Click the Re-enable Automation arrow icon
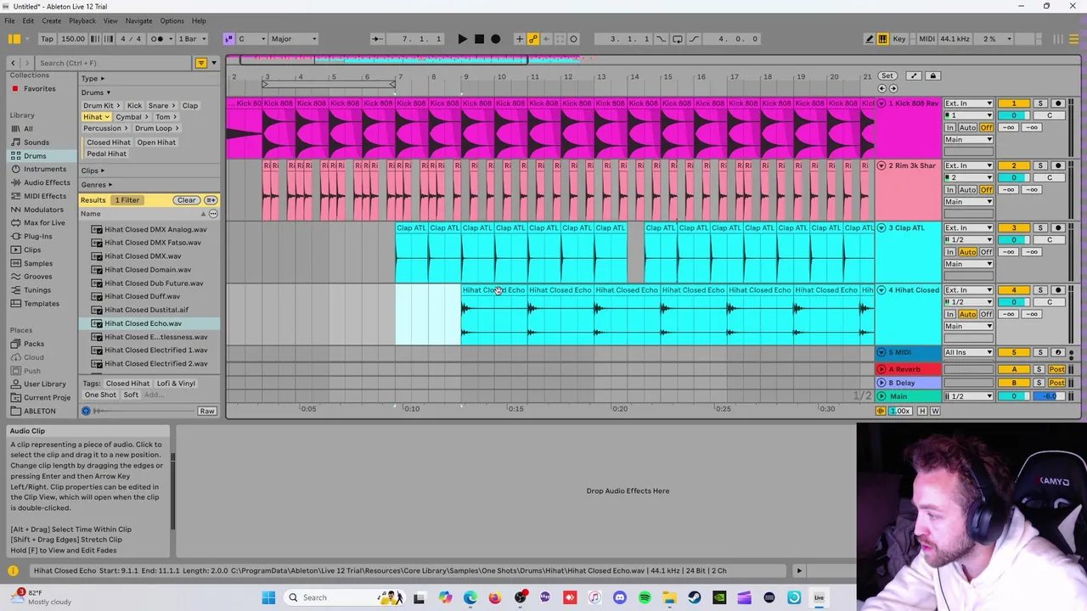This screenshot has width=1087, height=611. click(546, 39)
